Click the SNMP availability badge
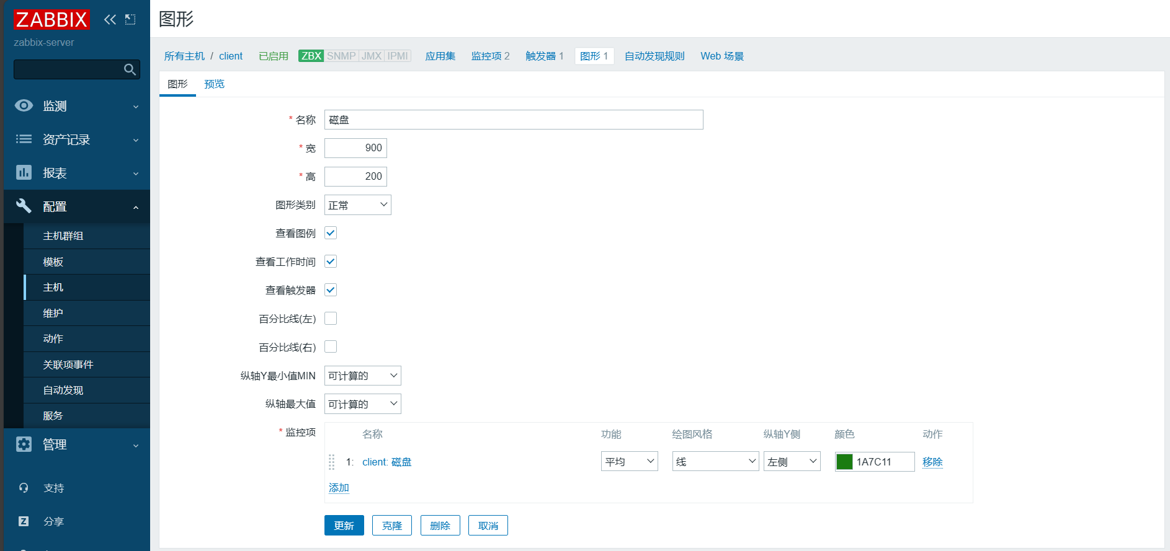The width and height of the screenshot is (1170, 551). click(341, 56)
